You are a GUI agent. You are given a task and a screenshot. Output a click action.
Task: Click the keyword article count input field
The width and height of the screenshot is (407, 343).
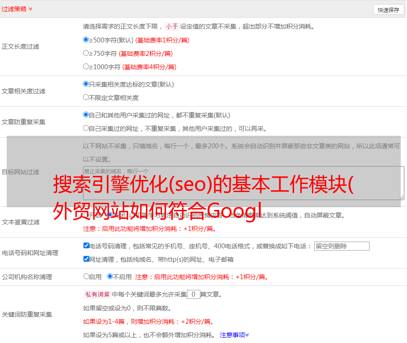(194, 294)
